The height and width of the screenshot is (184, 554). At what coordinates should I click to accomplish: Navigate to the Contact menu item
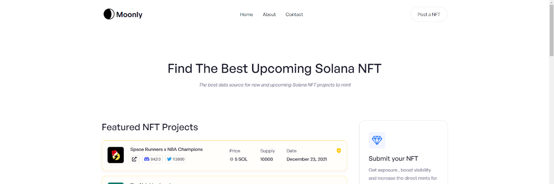click(x=294, y=14)
